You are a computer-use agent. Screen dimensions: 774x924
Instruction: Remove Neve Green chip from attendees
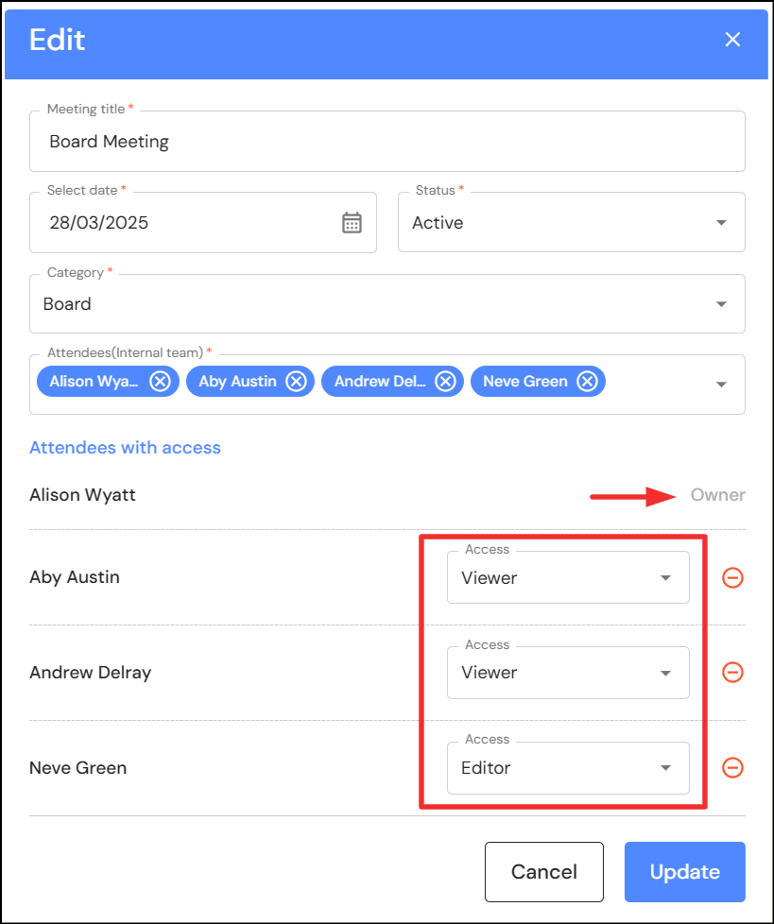tap(587, 382)
